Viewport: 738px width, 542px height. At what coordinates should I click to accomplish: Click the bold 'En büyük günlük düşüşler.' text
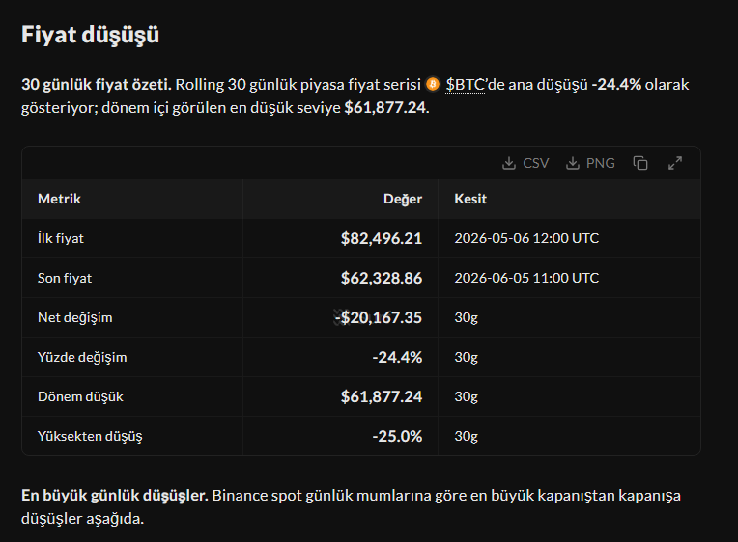click(115, 496)
